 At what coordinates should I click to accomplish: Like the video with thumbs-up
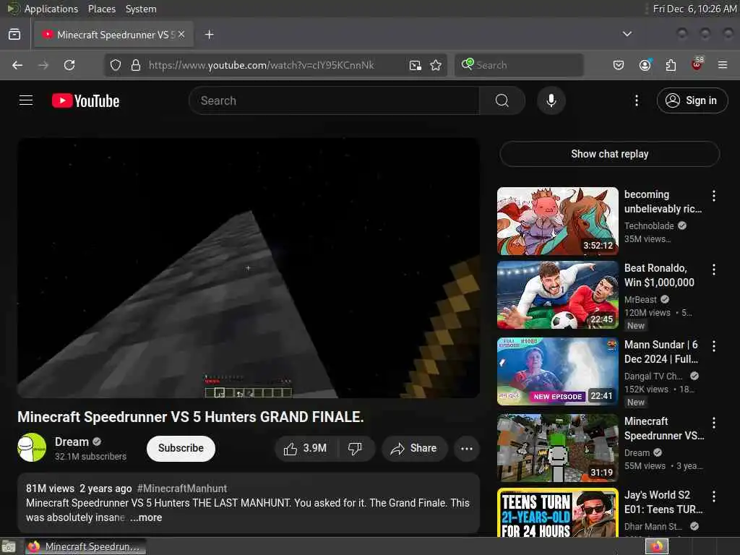pyautogui.click(x=306, y=448)
